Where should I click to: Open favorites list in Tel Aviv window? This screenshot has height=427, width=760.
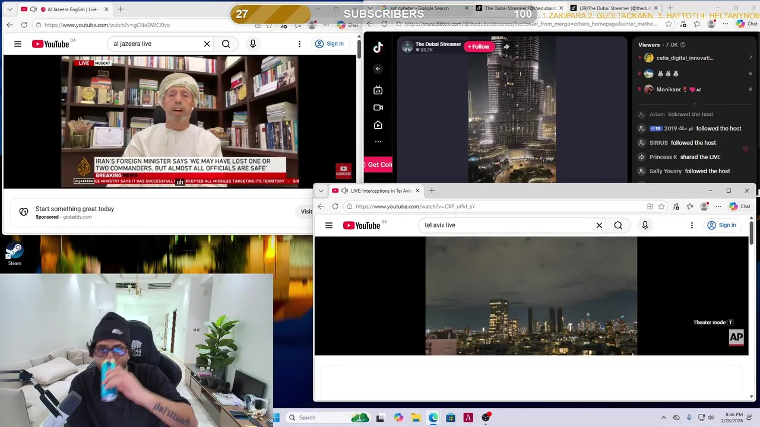pos(689,206)
